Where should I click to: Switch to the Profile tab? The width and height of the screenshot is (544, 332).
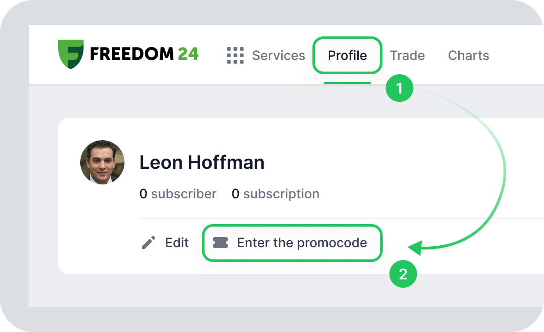coord(347,55)
